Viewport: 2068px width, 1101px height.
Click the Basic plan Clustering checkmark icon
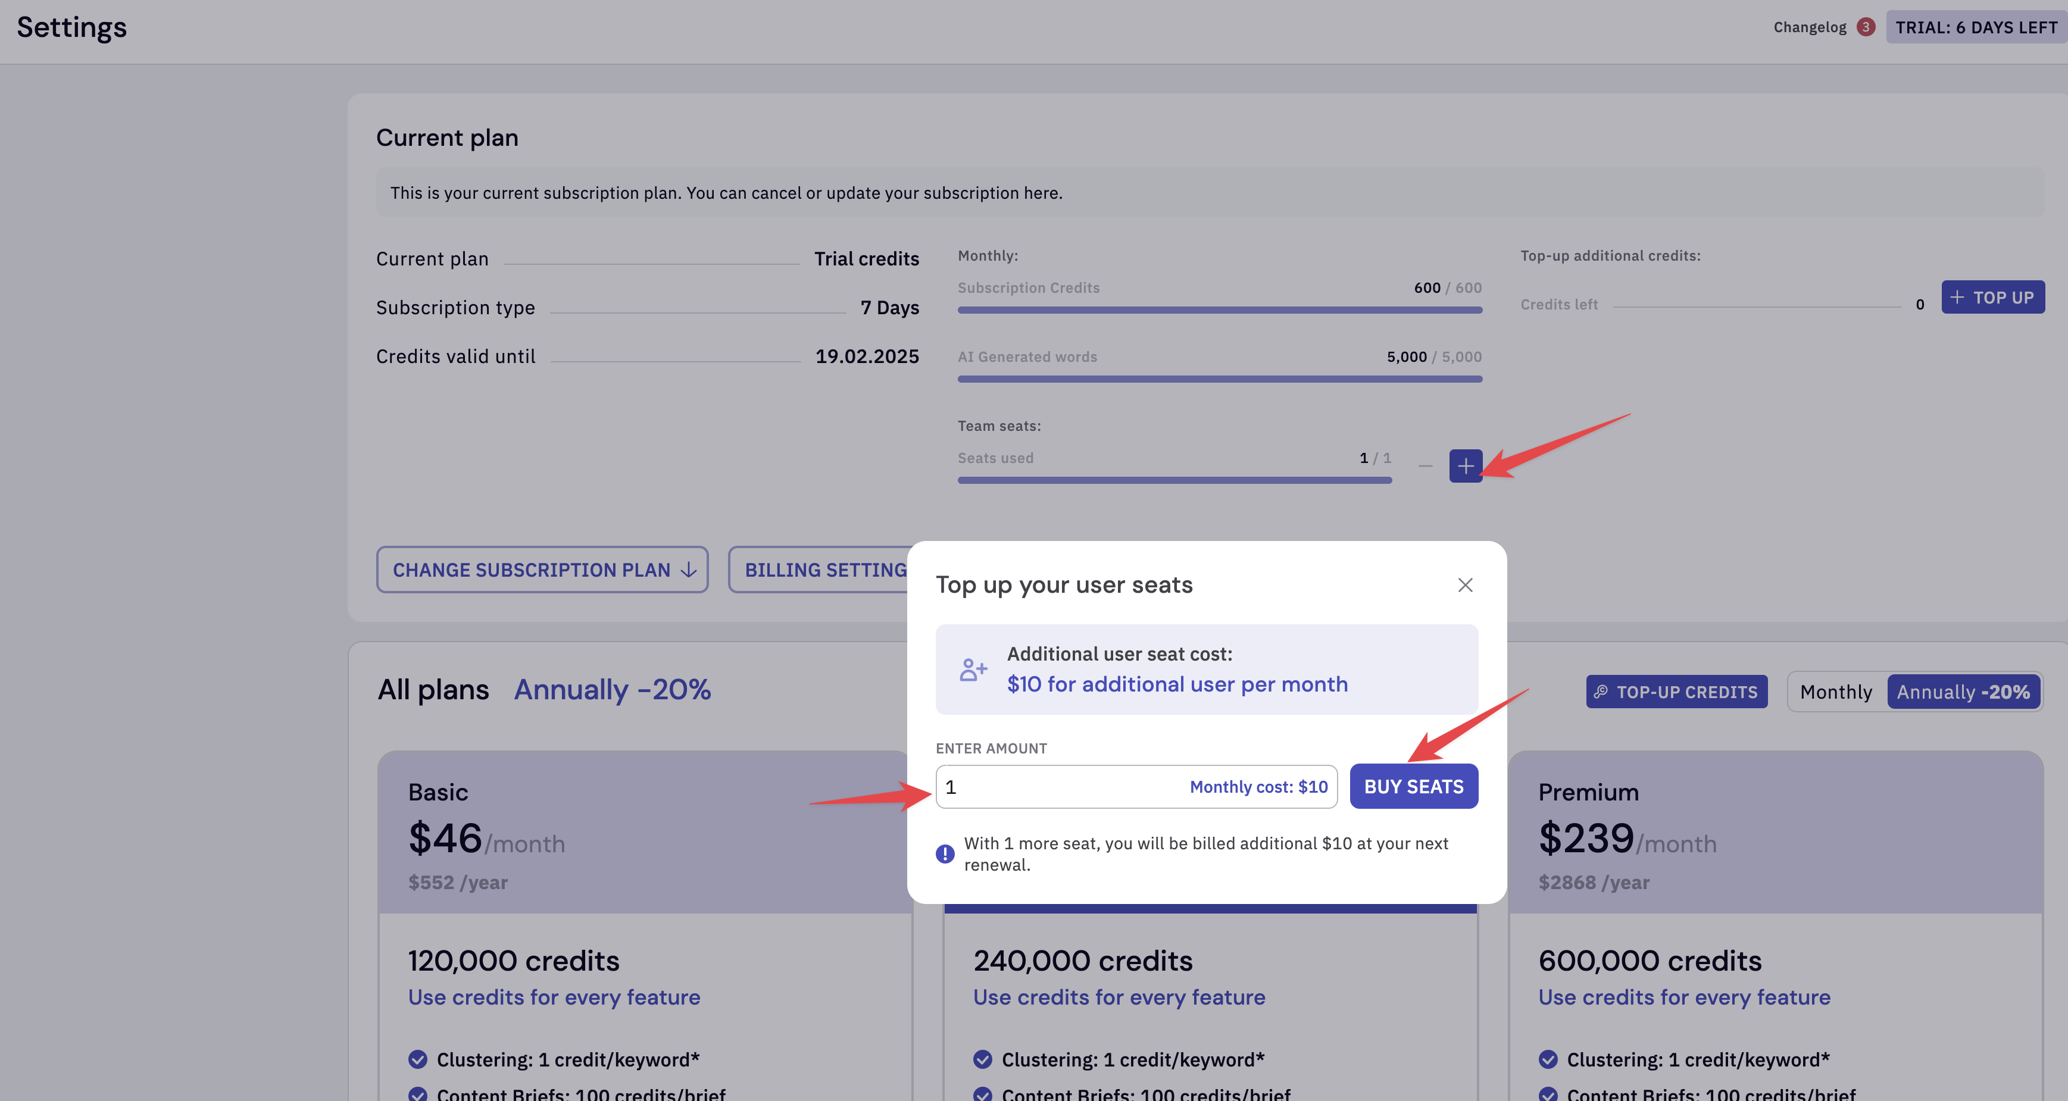point(417,1059)
